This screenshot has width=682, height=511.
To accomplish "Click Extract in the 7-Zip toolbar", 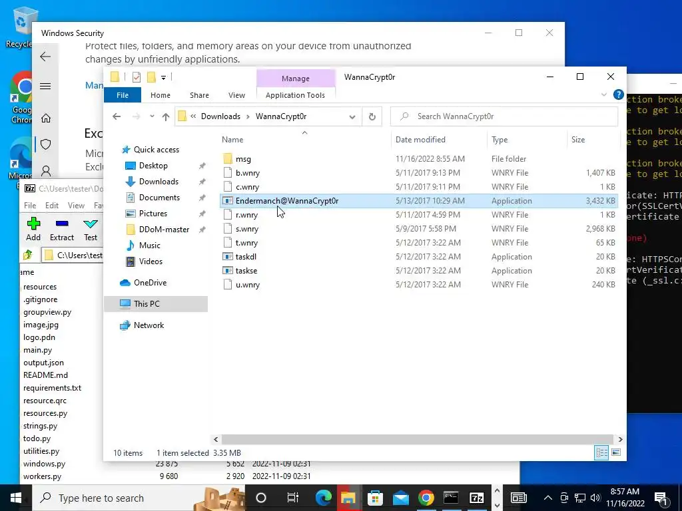I will [62, 230].
